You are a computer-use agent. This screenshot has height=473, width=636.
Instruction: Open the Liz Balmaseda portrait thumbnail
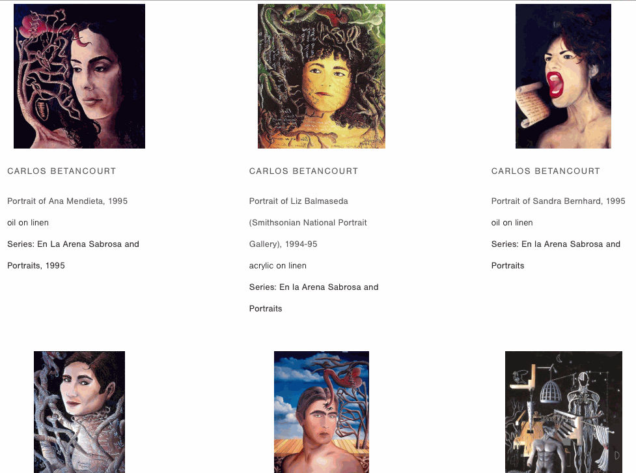(322, 76)
